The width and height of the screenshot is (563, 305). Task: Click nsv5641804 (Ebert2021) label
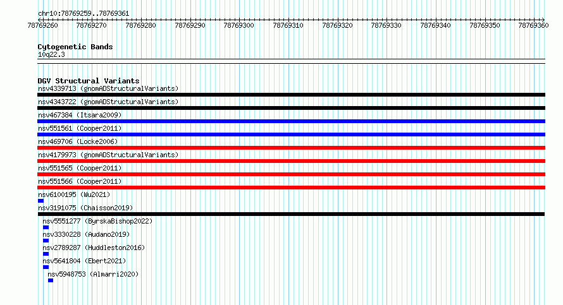tap(84, 261)
